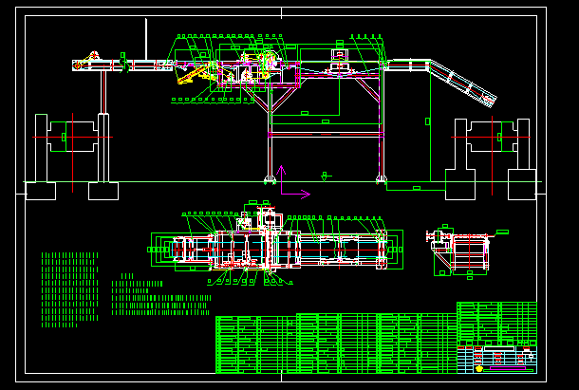Select the tall green notes text block
This screenshot has height=390, width=579.
click(70, 290)
